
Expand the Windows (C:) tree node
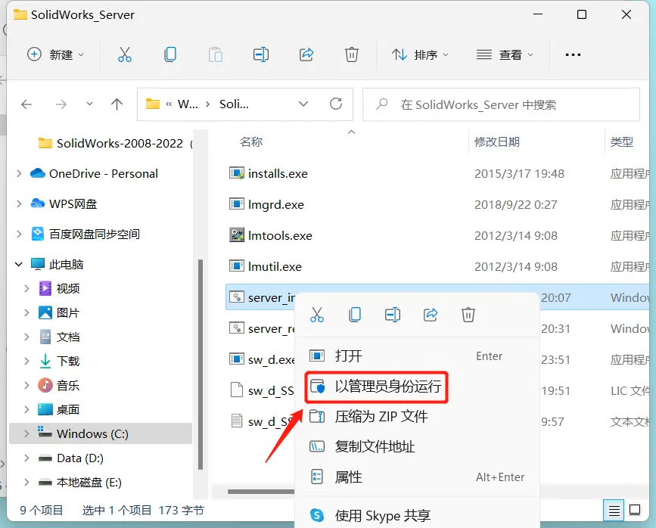pos(26,433)
